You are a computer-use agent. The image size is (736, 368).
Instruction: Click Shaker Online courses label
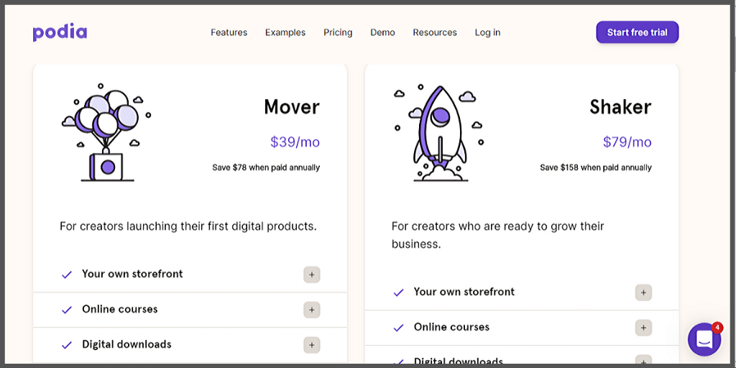click(x=451, y=327)
